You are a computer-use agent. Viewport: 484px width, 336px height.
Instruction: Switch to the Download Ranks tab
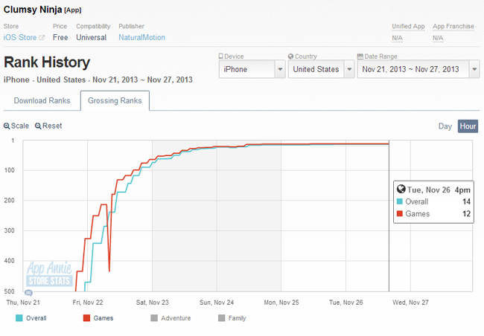click(x=42, y=100)
